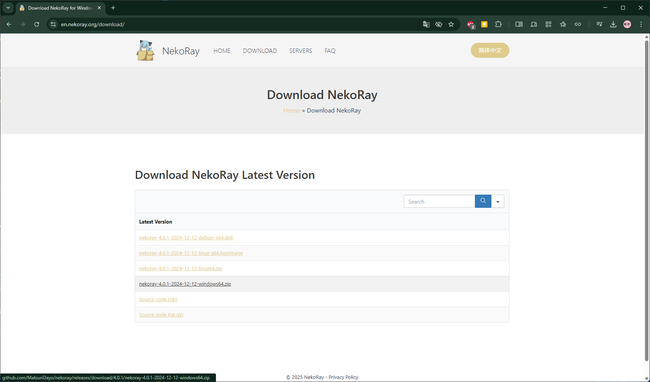Open reading mode book icon
This screenshot has height=382, width=650.
519,24
